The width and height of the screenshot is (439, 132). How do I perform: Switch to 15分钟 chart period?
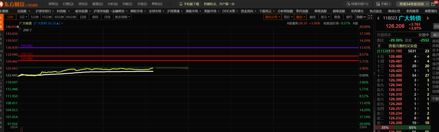click(x=47, y=17)
